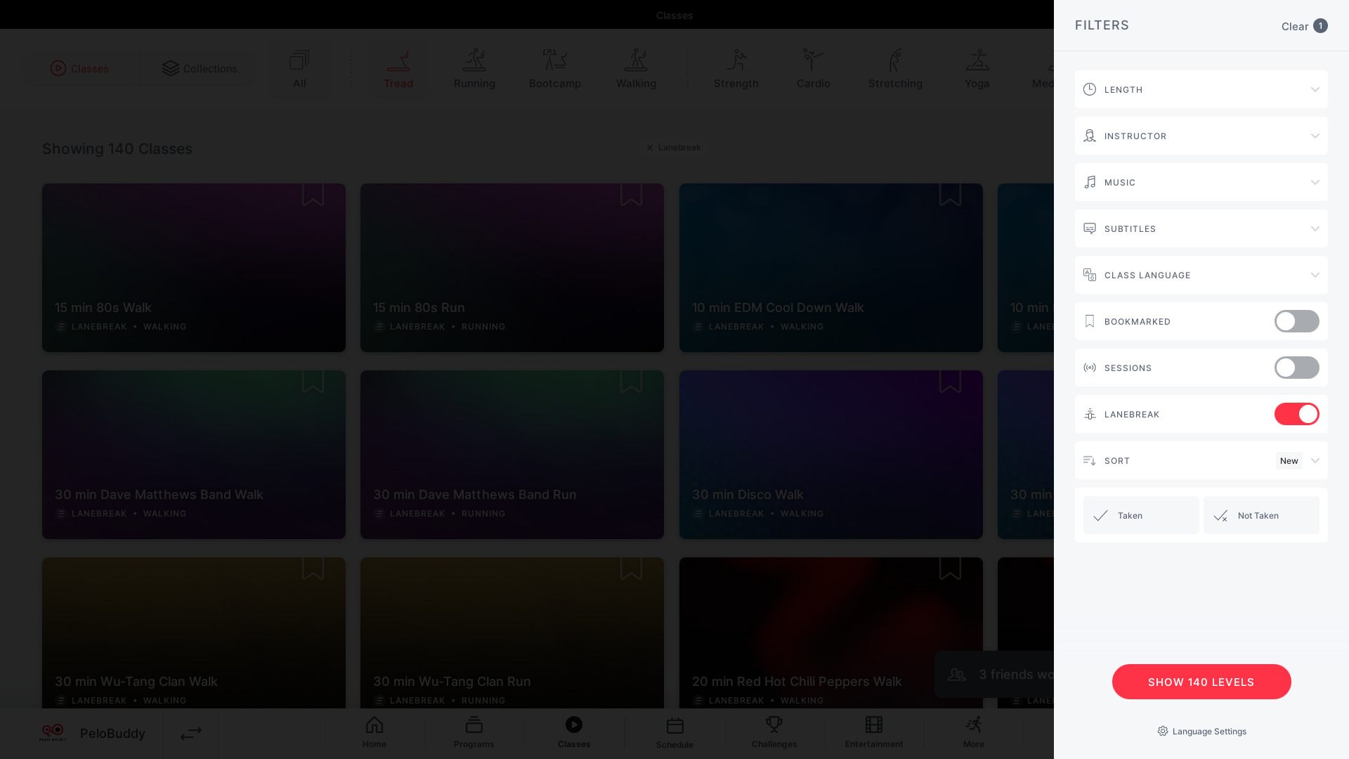This screenshot has width=1349, height=759.
Task: Open Home from the bottom navigation
Action: coord(374,732)
